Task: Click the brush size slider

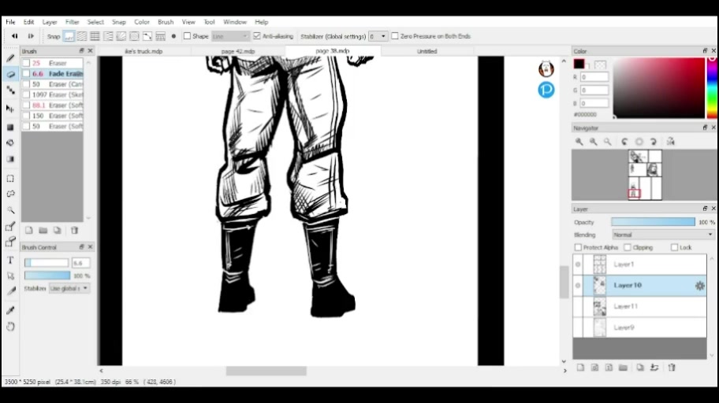Action: pos(47,263)
